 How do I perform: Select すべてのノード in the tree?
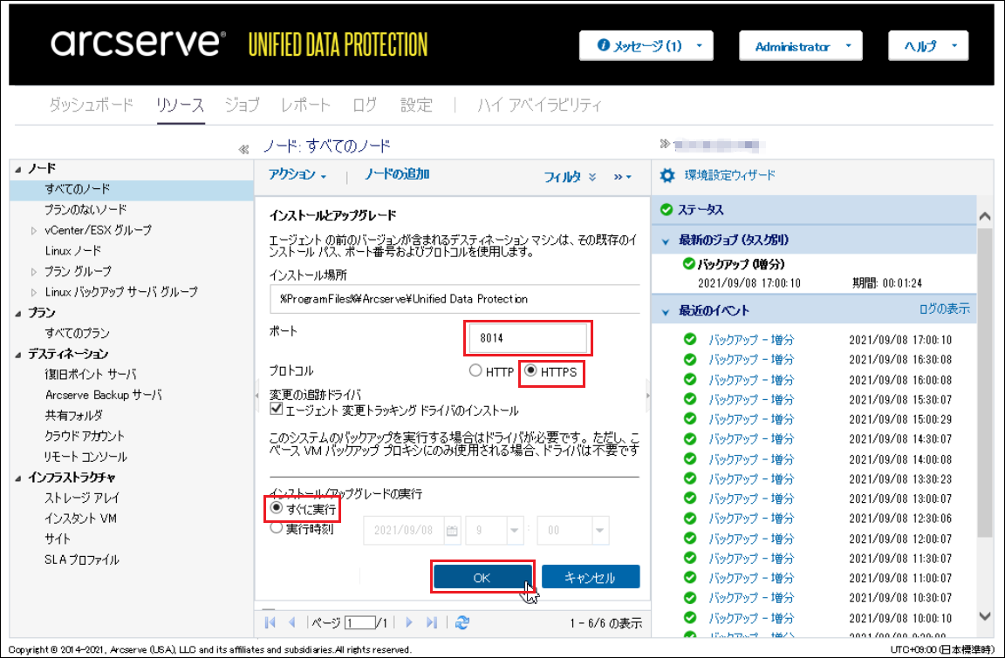coord(78,189)
